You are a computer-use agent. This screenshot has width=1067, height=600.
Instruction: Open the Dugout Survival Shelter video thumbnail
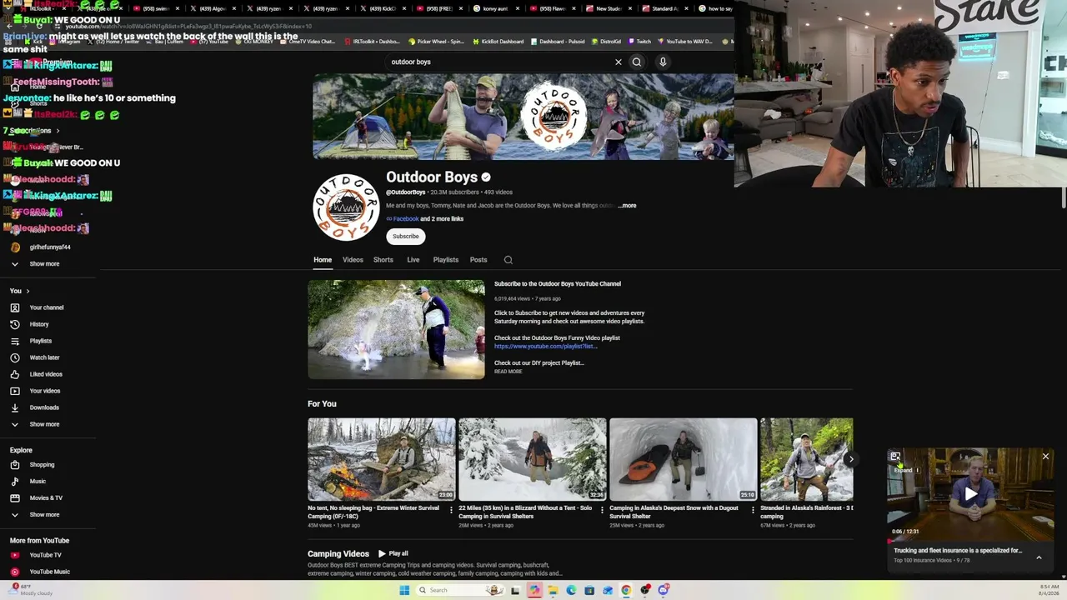[684, 459]
